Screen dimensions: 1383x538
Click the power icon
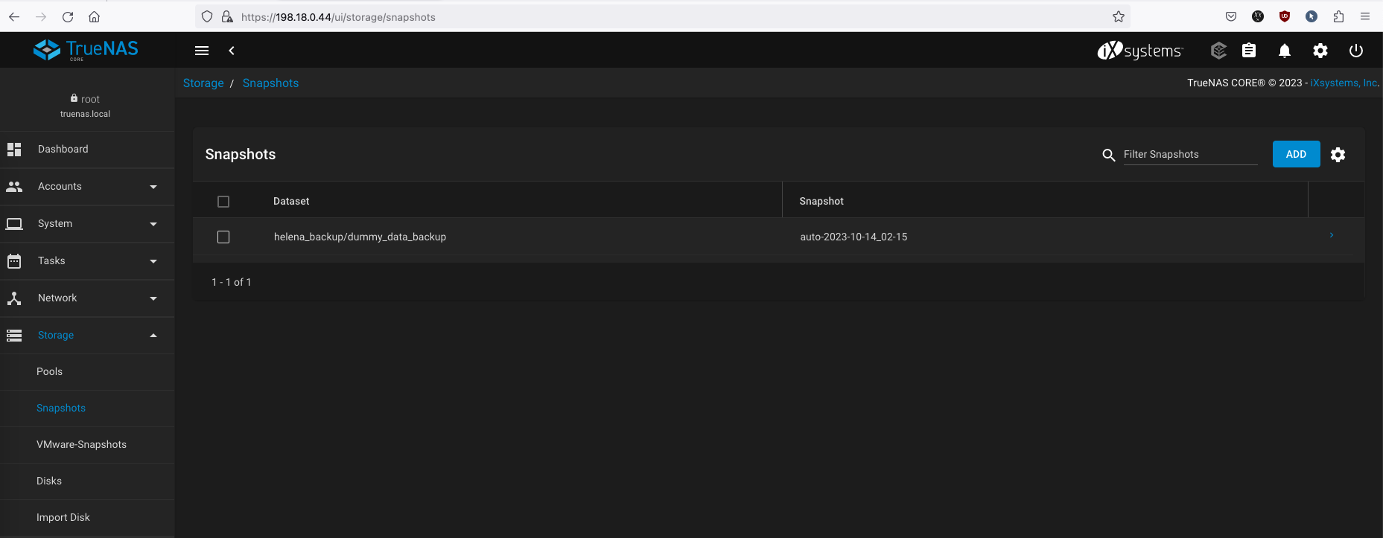(1356, 51)
